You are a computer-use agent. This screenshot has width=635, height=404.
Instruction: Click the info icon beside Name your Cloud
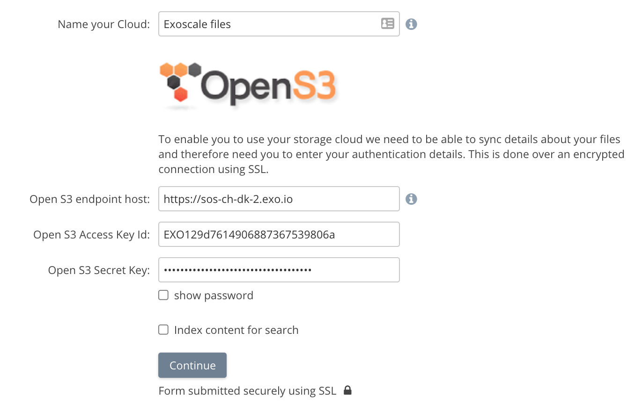(411, 24)
